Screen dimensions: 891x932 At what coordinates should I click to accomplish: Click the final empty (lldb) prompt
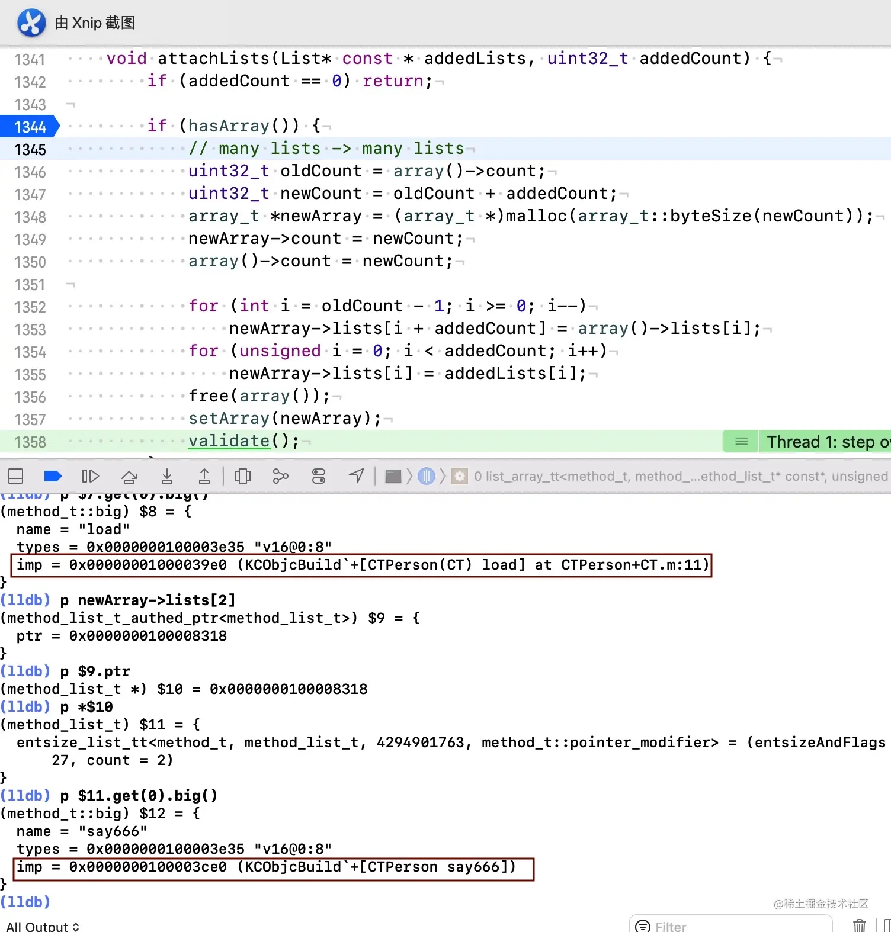25,902
